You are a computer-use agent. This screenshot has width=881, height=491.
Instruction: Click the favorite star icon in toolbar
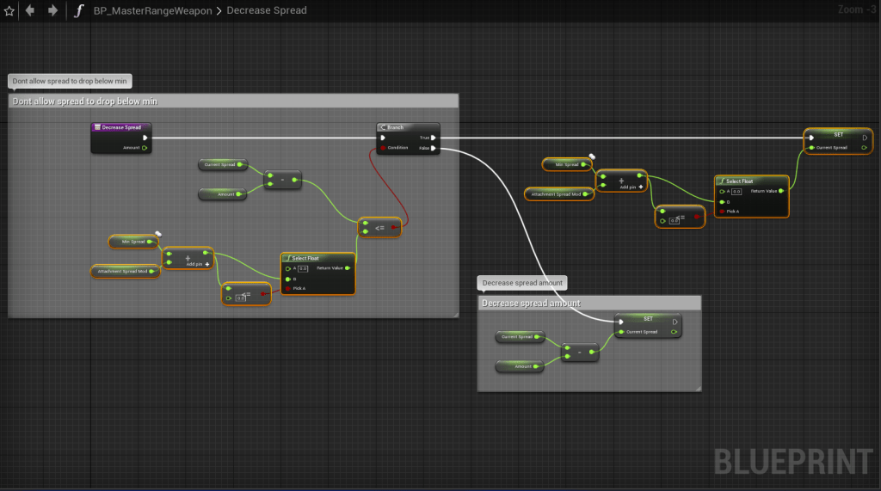pos(9,10)
